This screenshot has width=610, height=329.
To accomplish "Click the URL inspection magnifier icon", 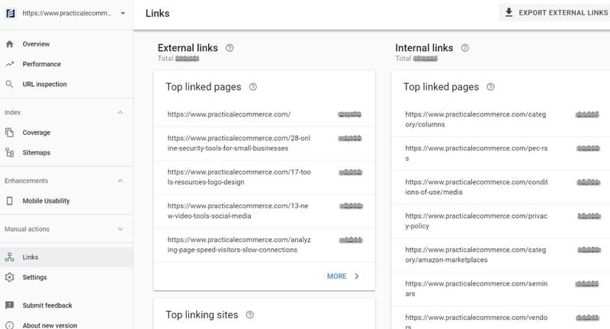I will click(x=9, y=85).
